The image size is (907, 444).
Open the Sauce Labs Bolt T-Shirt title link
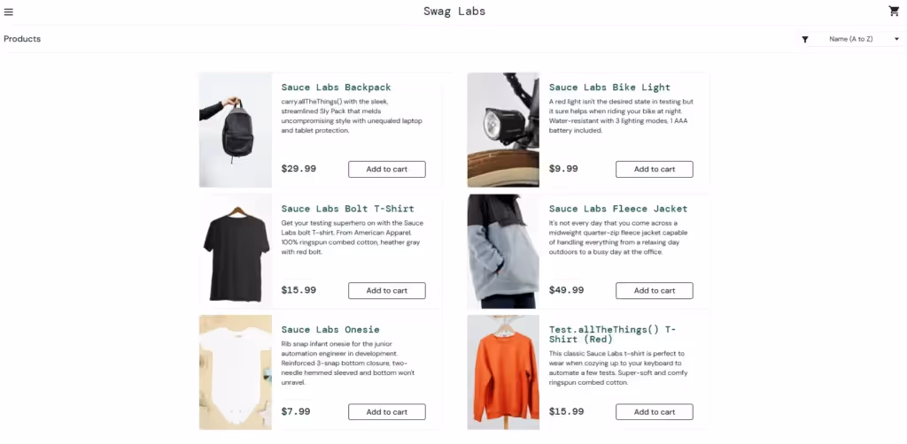pos(347,209)
